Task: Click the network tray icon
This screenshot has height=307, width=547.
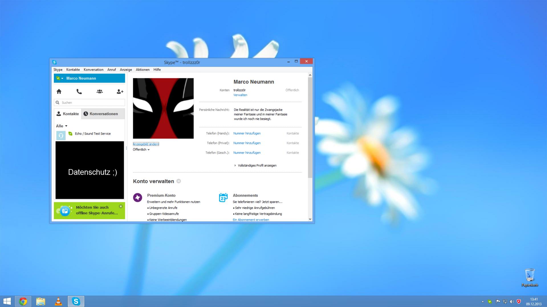Action: pos(505,302)
